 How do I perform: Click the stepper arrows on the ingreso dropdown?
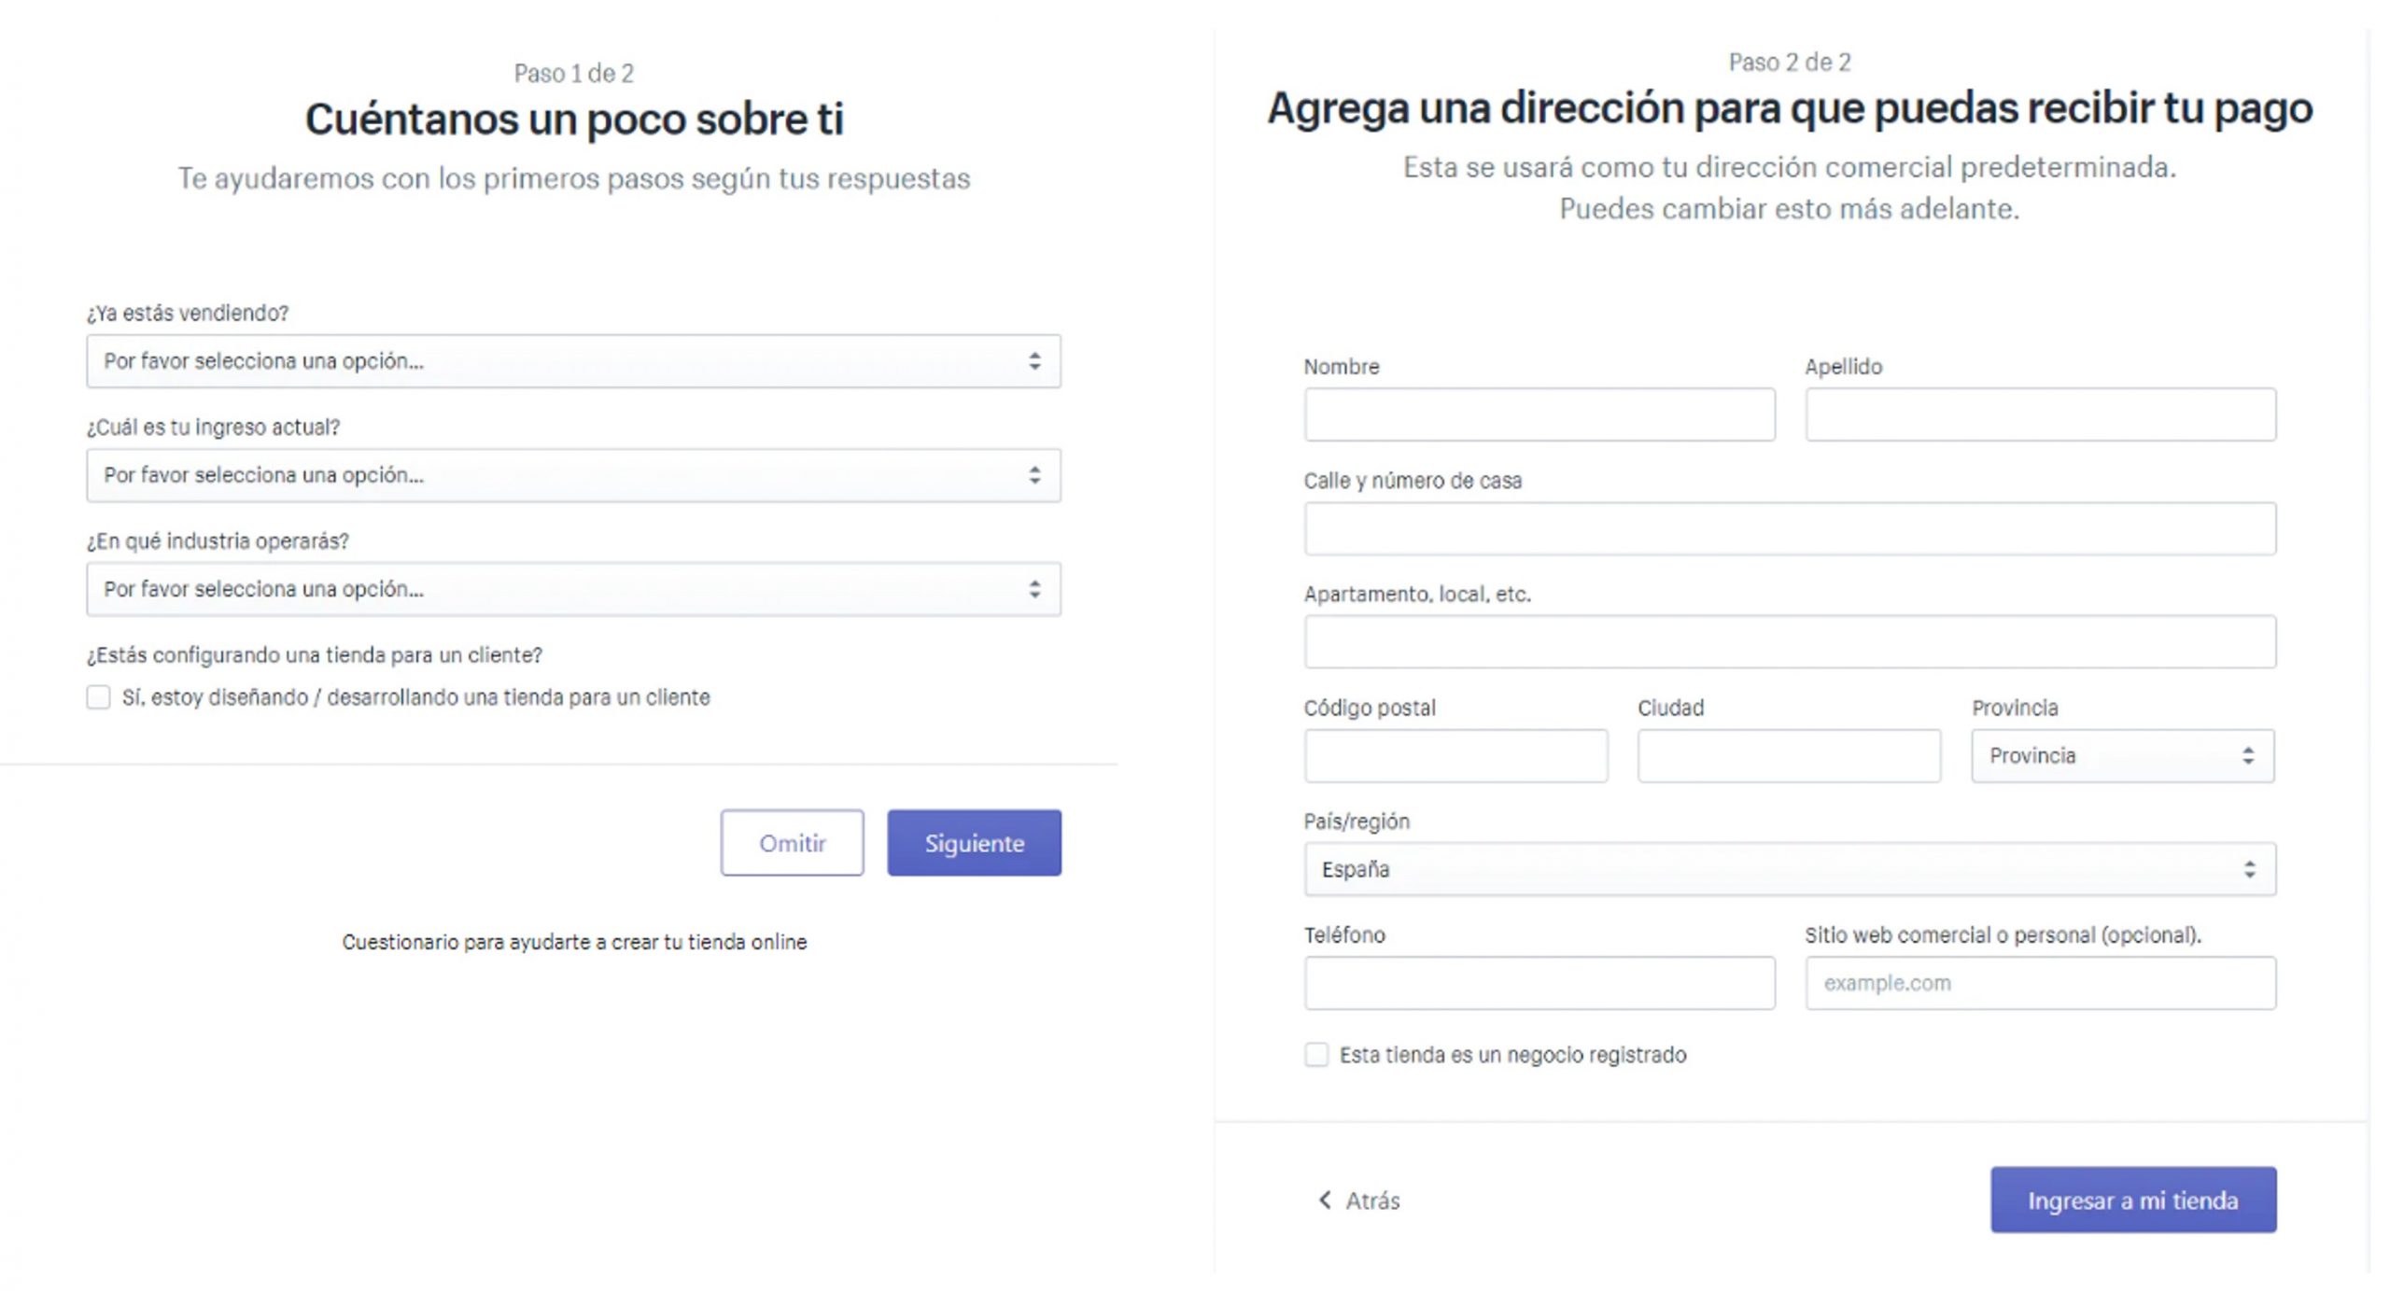click(1035, 475)
